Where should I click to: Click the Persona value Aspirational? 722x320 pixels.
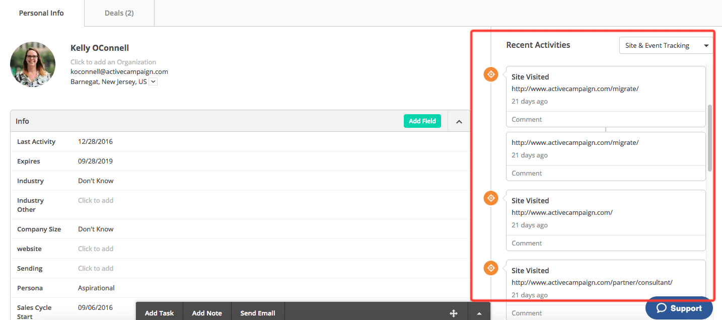96,288
